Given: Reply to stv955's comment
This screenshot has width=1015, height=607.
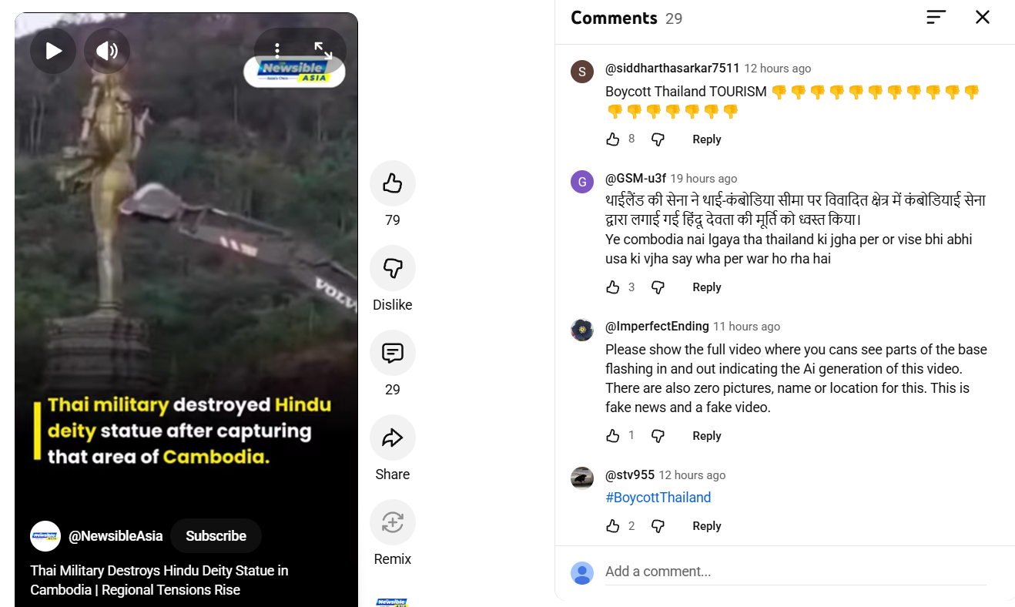Looking at the screenshot, I should [x=706, y=526].
